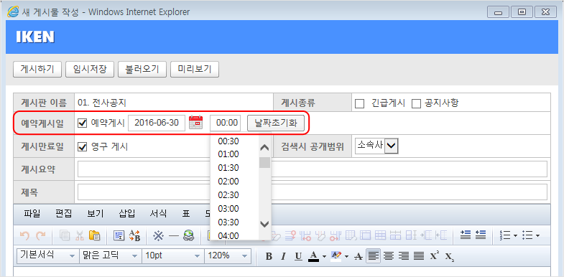Click the time list scroll-down arrow

click(x=264, y=224)
